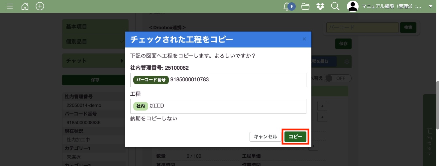This screenshot has height=166, width=439.
Task: Expand the マニュアル権限 user dropdown arrow
Action: tap(431, 6)
